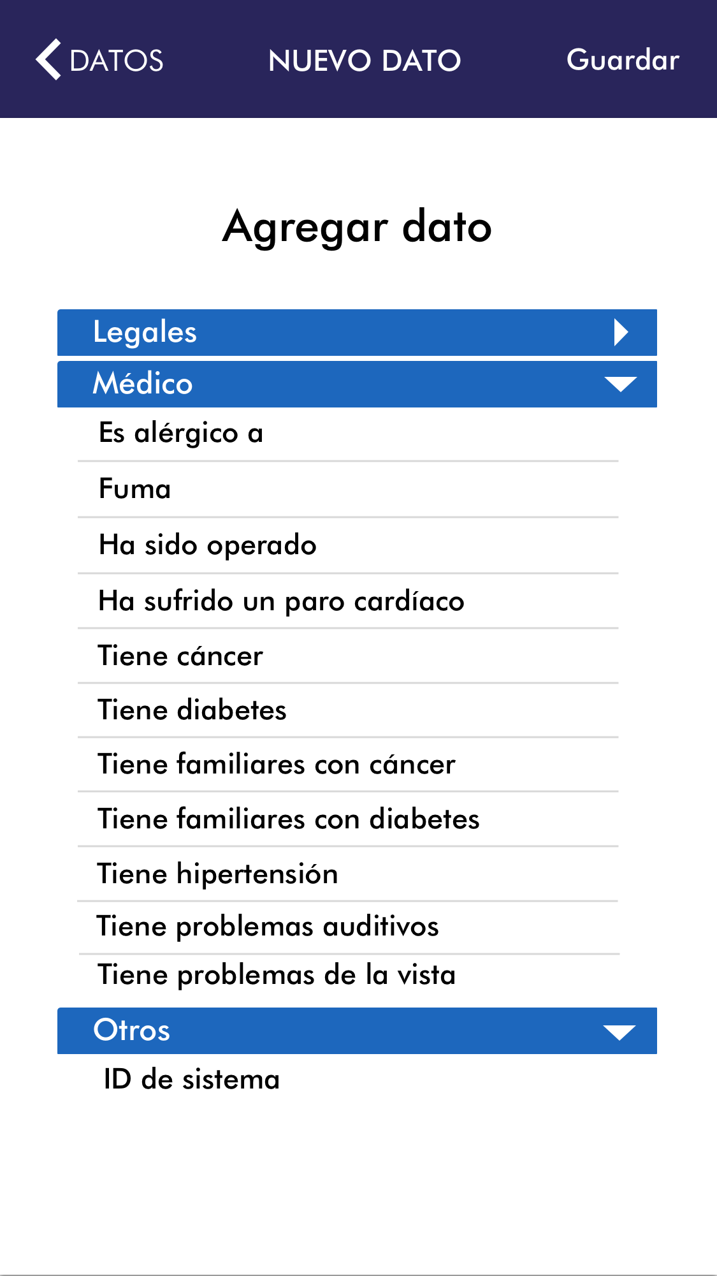Image resolution: width=717 pixels, height=1276 pixels.
Task: Select the Médico category header
Action: pos(143,384)
